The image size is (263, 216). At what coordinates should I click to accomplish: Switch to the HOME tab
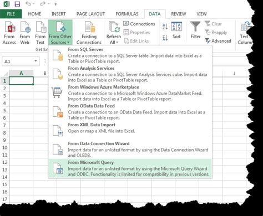(34, 14)
